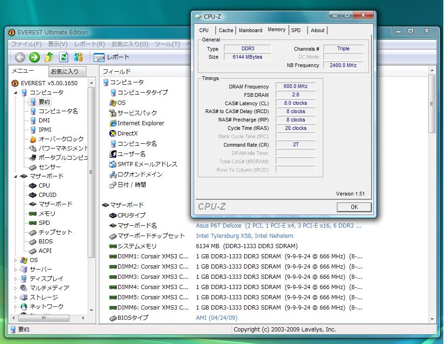The width and height of the screenshot is (448, 344).
Task: Select the オーバークロック flame tree item
Action: (61, 139)
